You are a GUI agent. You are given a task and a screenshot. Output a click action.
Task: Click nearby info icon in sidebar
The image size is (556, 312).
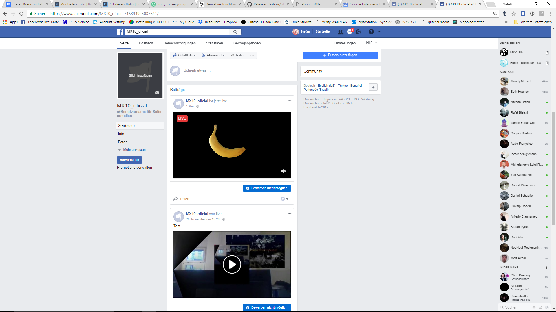(547, 268)
